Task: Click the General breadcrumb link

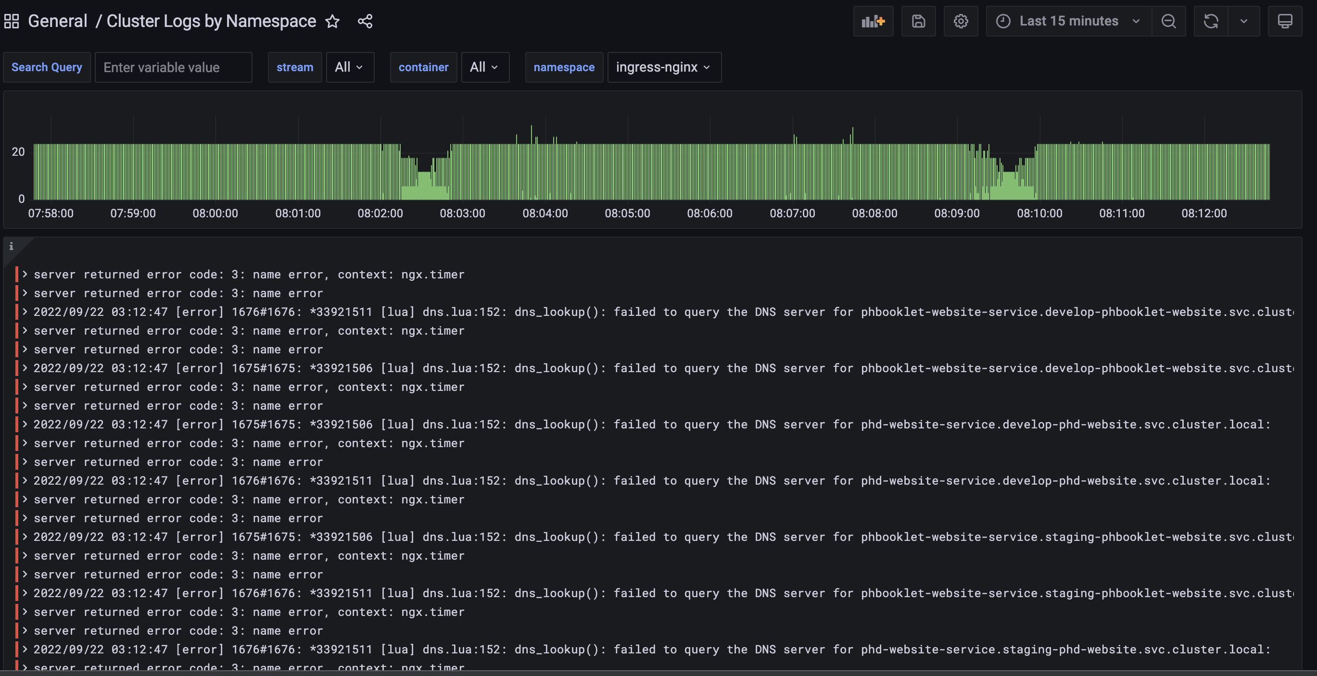Action: [x=57, y=21]
